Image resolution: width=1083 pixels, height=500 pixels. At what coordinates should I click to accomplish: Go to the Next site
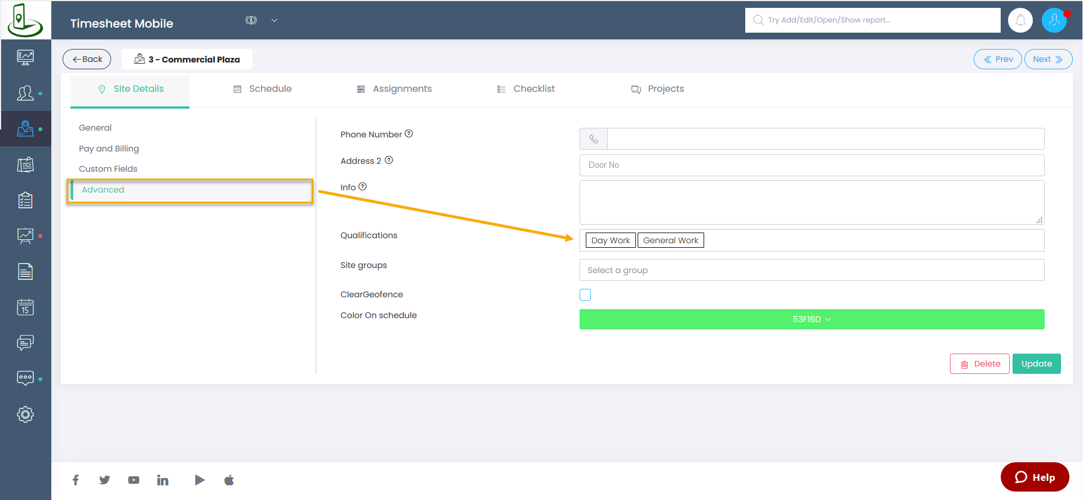1048,59
